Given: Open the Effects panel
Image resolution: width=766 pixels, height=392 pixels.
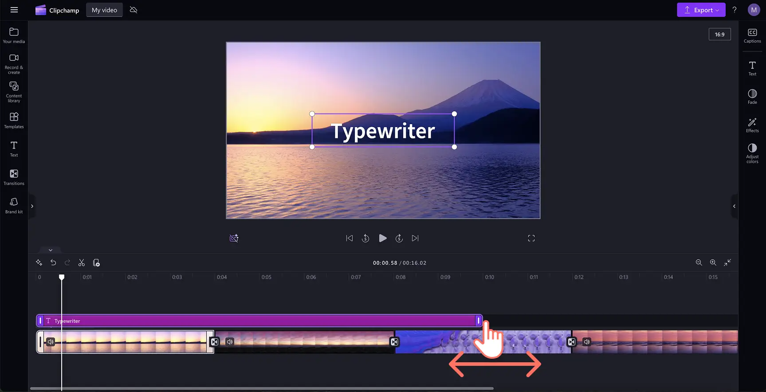Looking at the screenshot, I should point(752,125).
